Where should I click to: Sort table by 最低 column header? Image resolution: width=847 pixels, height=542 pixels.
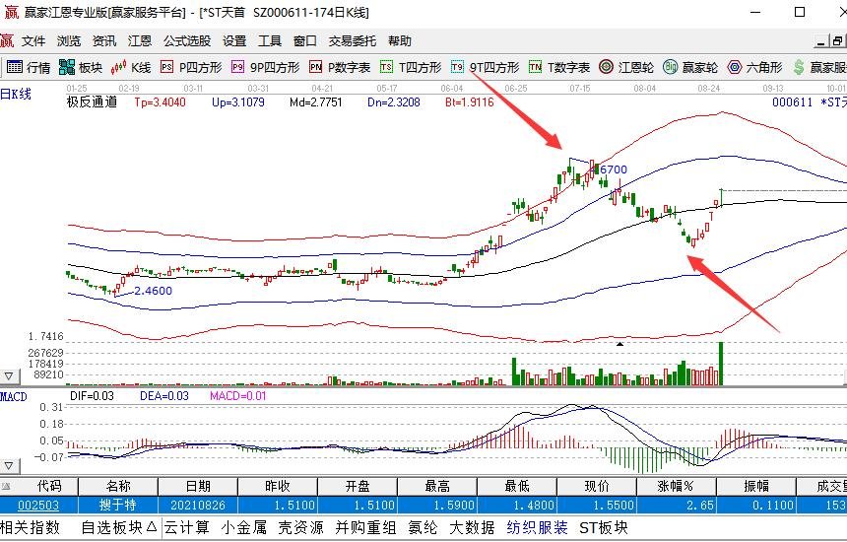click(517, 487)
